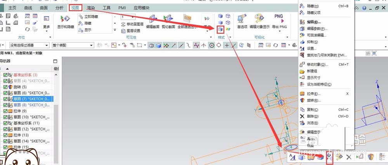Toggle the quadrant point snap icon

(219, 45)
